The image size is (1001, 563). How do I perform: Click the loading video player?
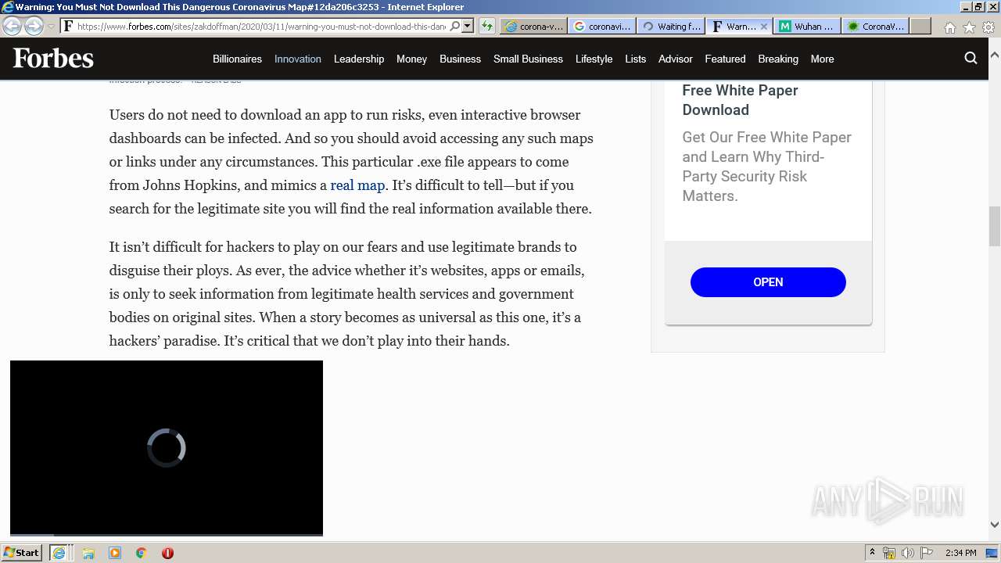pyautogui.click(x=167, y=447)
